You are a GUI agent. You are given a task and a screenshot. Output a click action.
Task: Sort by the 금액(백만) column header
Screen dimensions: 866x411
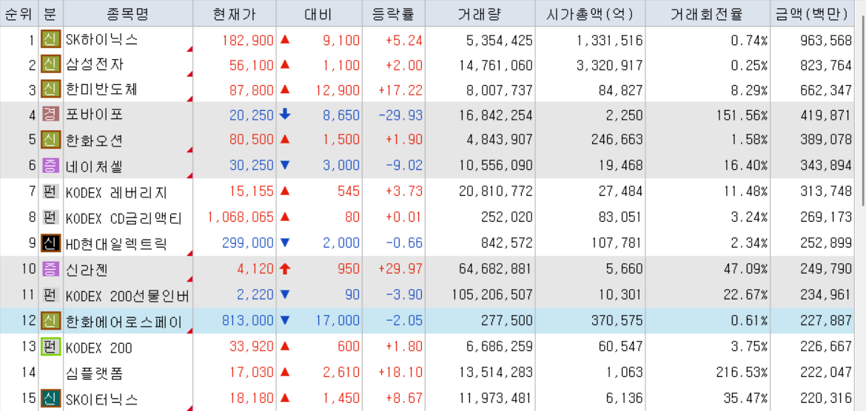(x=813, y=14)
